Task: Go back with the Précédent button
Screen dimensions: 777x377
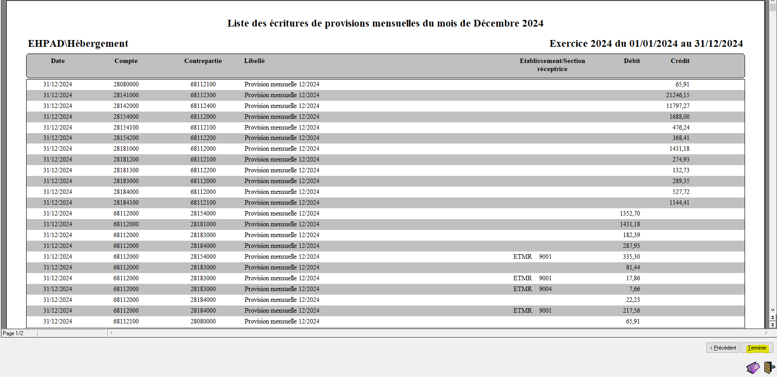Action: pos(722,348)
